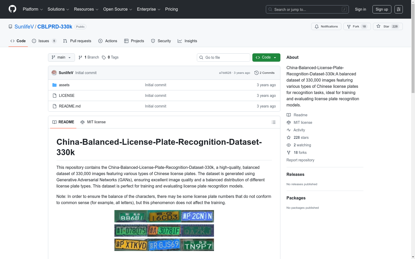
Task: Open the GitHub homepage logo
Action: point(12,9)
